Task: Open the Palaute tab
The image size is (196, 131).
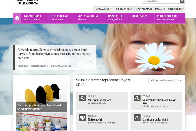Action: (x=160, y=9)
